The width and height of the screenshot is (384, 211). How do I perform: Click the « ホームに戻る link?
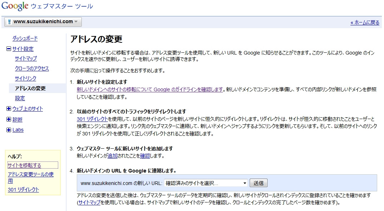pyautogui.click(x=365, y=22)
